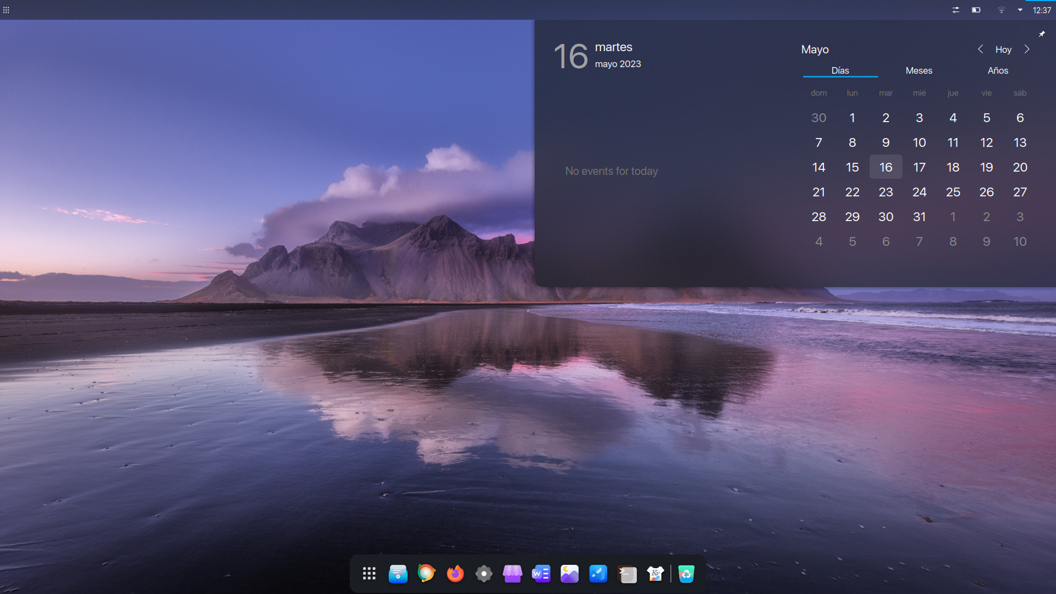
Task: Open the control sliders icon in the top bar
Action: (956, 10)
